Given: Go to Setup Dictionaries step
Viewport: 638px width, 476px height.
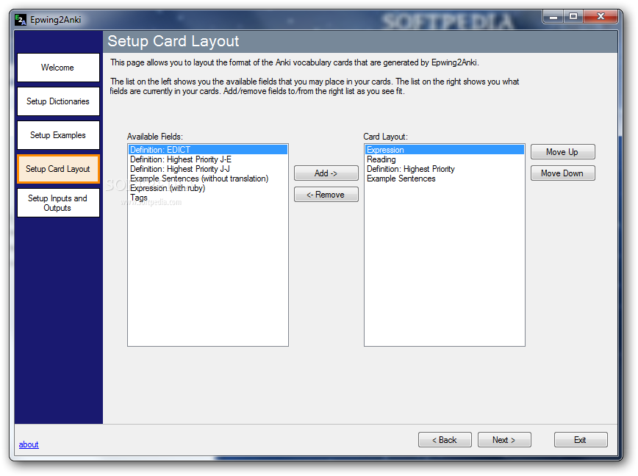Looking at the screenshot, I should tap(58, 101).
